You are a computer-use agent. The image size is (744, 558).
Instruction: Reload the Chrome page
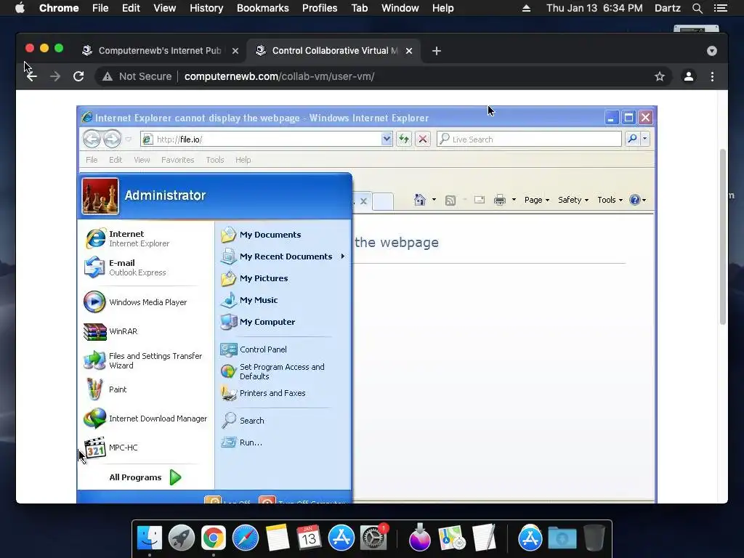(78, 76)
